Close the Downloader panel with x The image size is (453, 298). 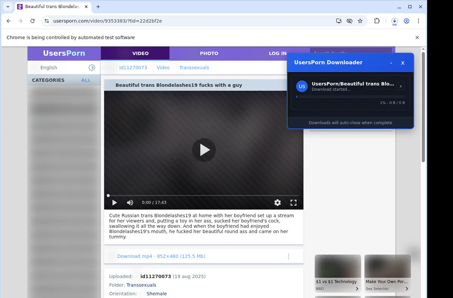pyautogui.click(x=403, y=63)
